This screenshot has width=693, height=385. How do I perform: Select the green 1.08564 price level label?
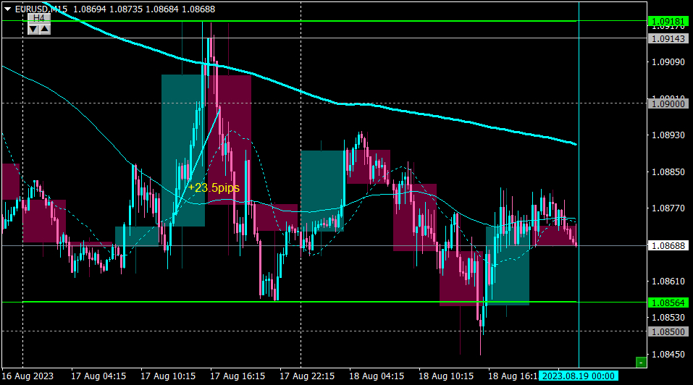coord(668,302)
